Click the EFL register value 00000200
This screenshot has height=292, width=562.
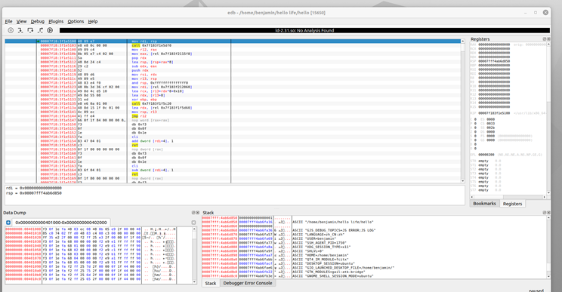[x=486, y=155]
